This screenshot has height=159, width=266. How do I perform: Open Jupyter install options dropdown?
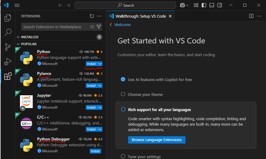point(100,107)
